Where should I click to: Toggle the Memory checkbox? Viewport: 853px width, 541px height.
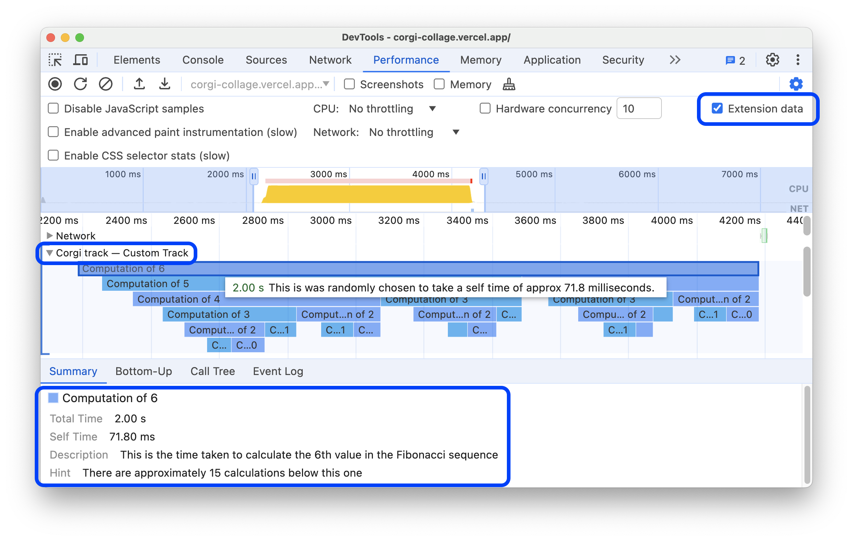point(439,85)
